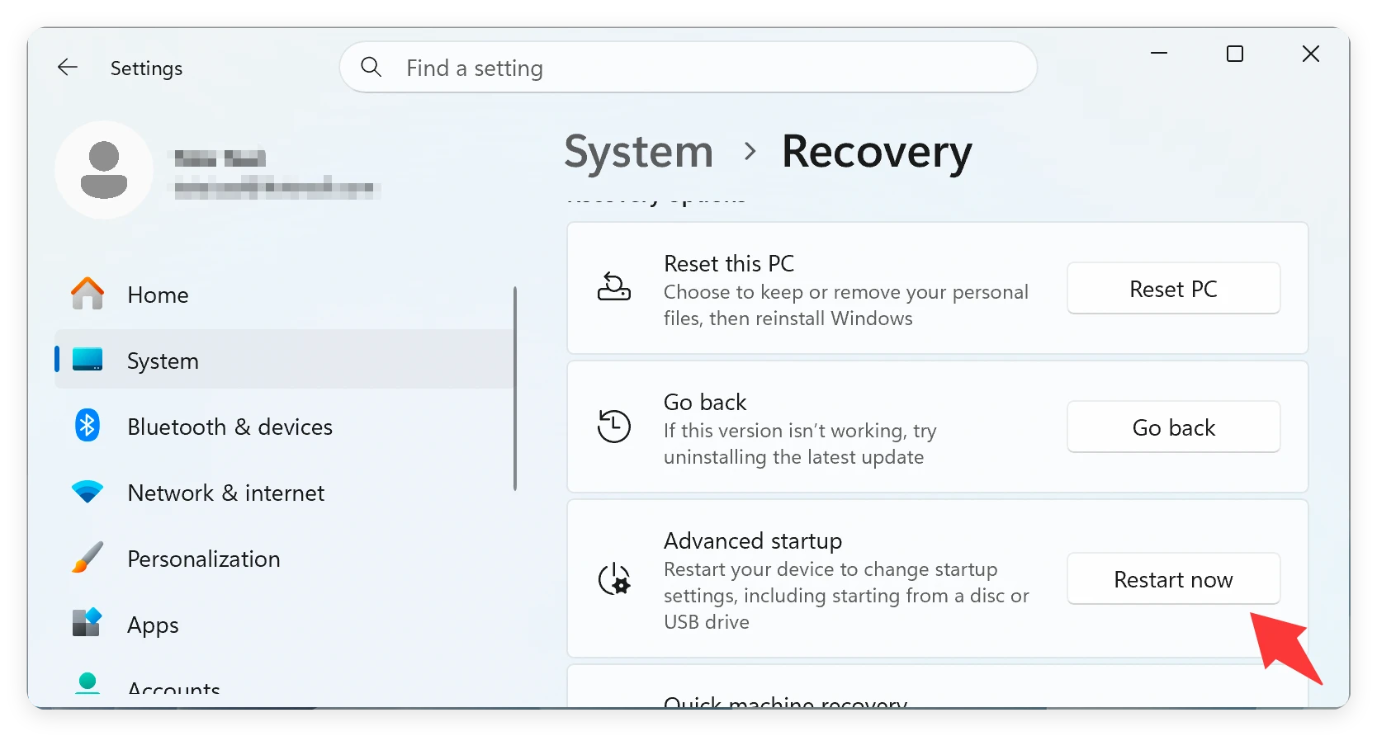The height and width of the screenshot is (736, 1377).
Task: Select the Reset this PC heading
Action: coord(729,264)
